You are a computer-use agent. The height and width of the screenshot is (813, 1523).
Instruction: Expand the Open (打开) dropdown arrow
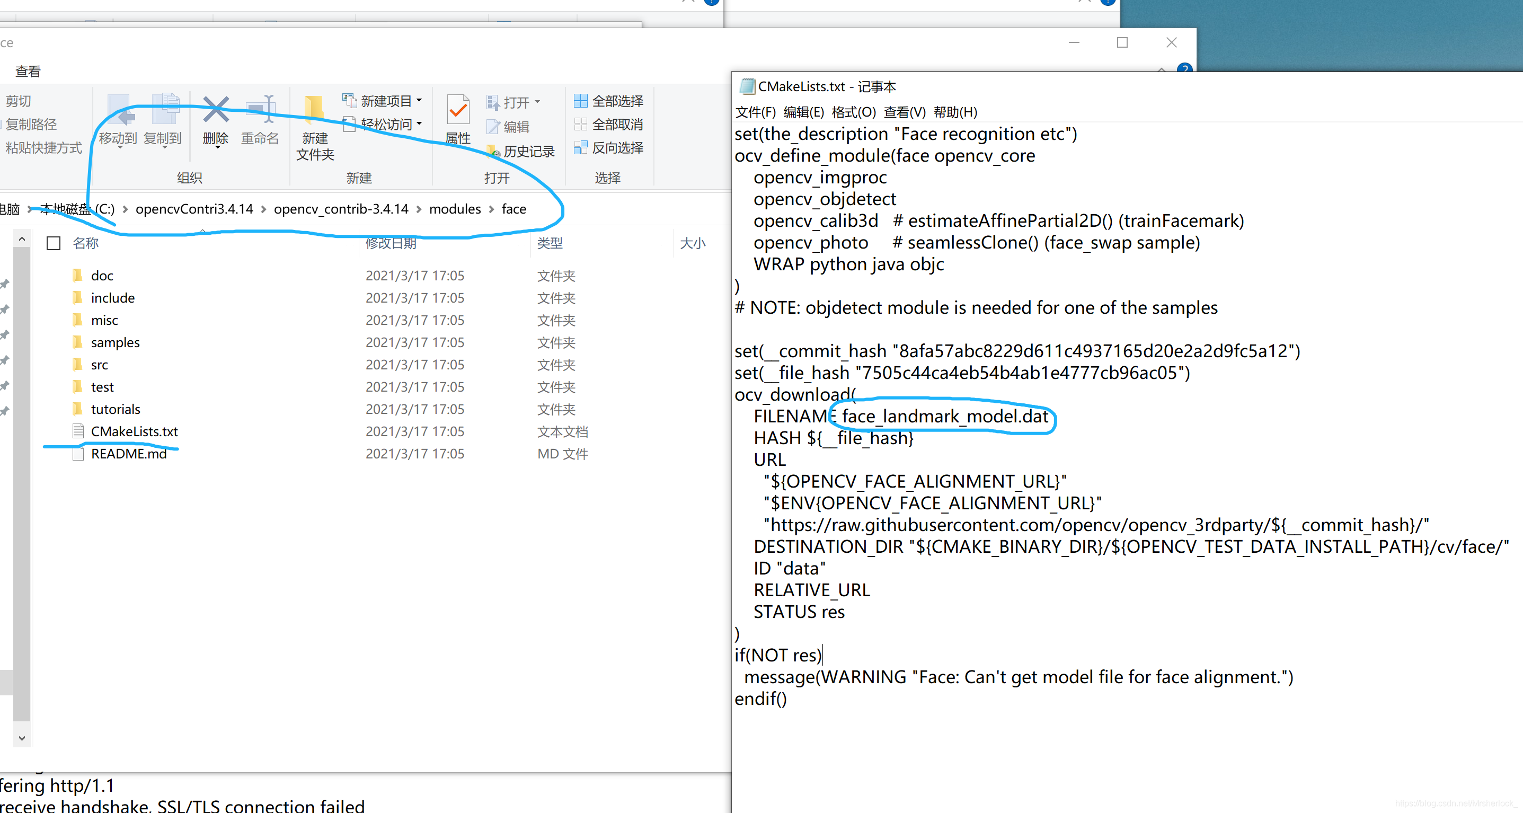coord(537,102)
